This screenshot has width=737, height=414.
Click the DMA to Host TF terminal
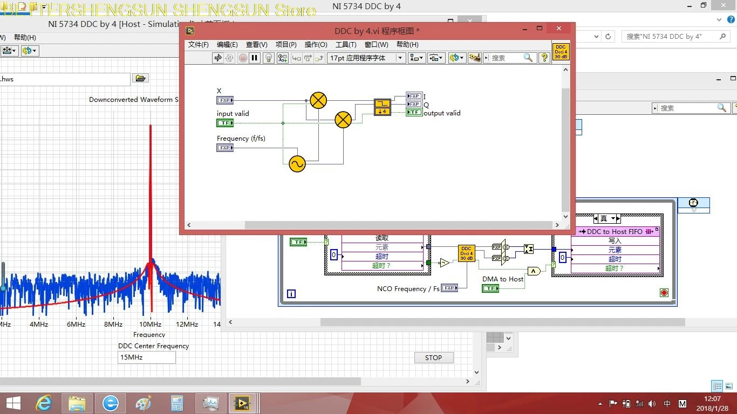[x=490, y=288]
